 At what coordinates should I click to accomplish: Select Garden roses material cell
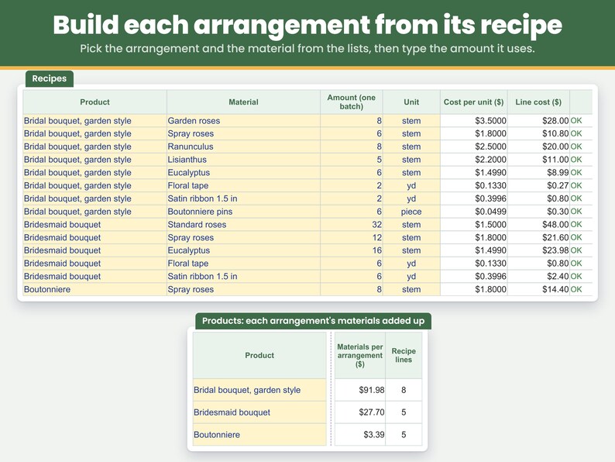point(243,121)
